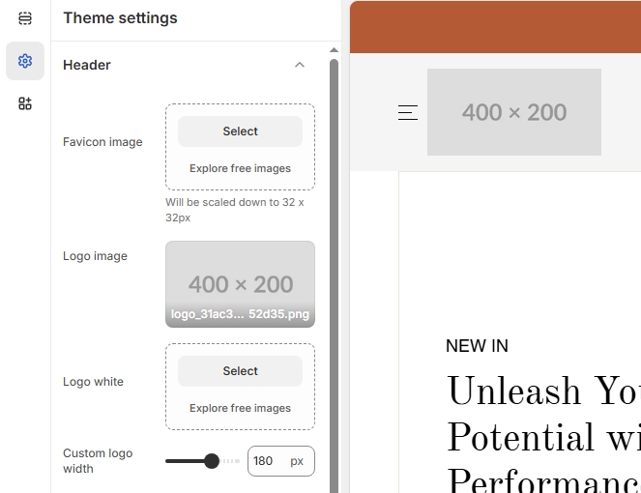Click the Custom logo width label

tap(98, 461)
